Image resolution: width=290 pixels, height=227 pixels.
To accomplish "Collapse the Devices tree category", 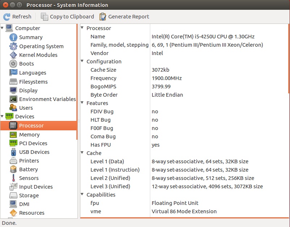I will 3,117.
